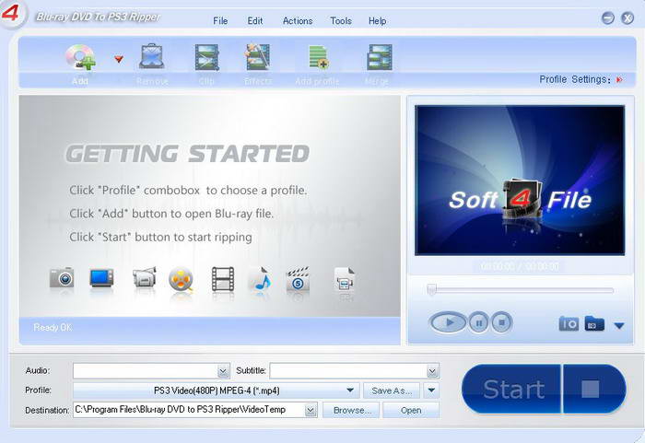
Task: Click the music note file icon
Action: (x=260, y=279)
